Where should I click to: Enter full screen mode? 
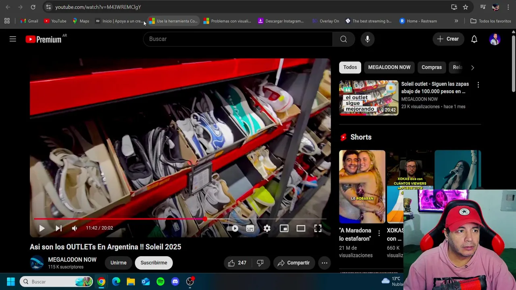coord(318,228)
